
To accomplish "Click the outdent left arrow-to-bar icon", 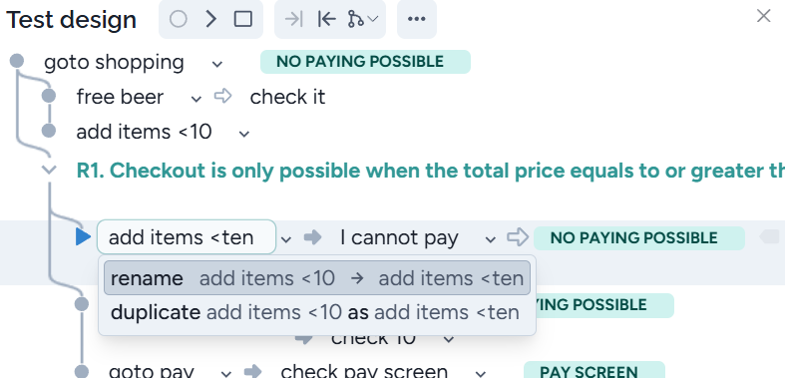I will (x=326, y=19).
